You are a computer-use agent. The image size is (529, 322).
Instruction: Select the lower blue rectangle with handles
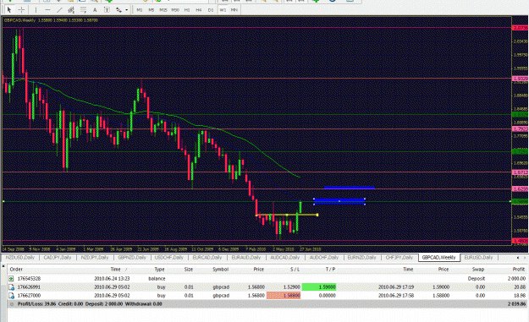click(x=339, y=201)
